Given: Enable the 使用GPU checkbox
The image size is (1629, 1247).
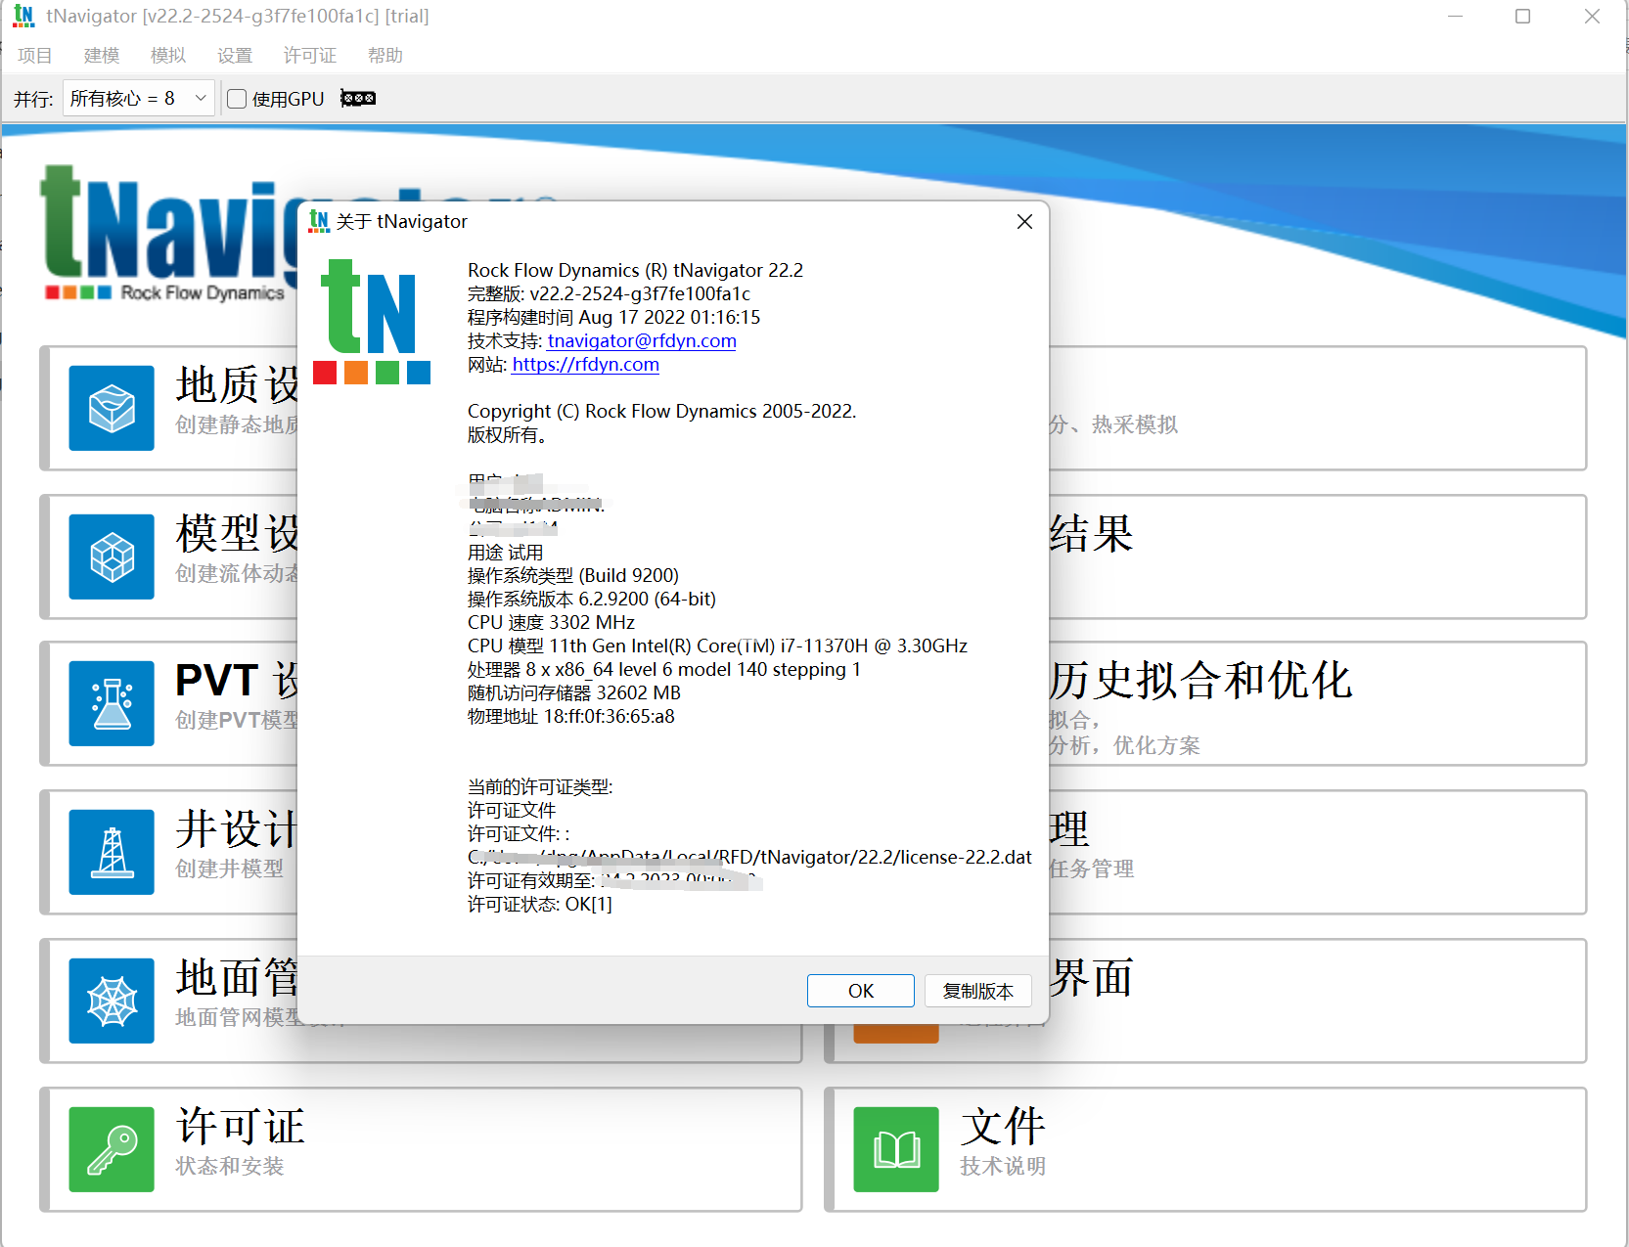Looking at the screenshot, I should point(236,98).
